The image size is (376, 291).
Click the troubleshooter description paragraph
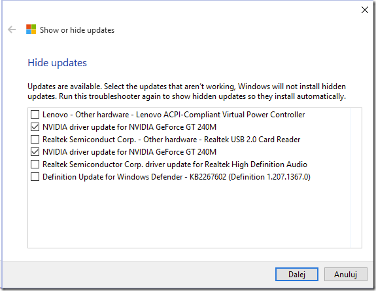click(187, 92)
